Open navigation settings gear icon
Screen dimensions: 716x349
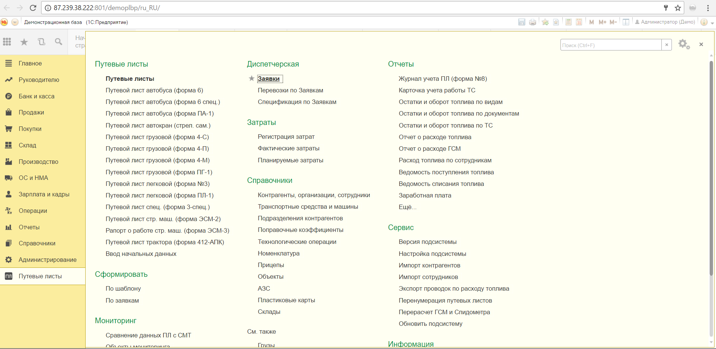pos(684,45)
